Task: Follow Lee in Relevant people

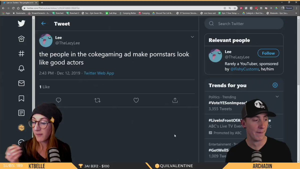Action: tap(268, 53)
